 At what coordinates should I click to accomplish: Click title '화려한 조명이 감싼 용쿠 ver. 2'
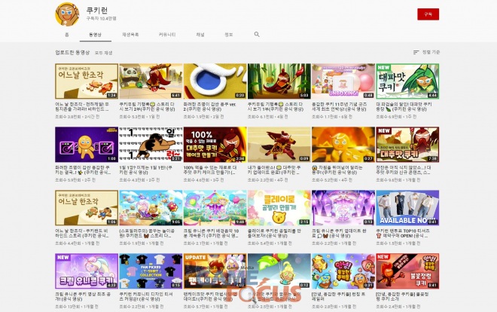tap(210, 106)
